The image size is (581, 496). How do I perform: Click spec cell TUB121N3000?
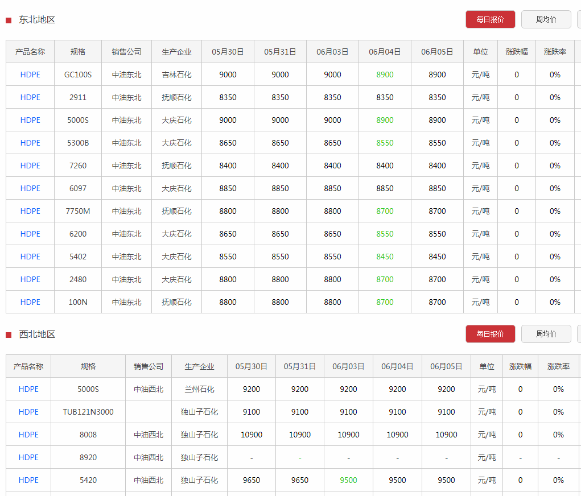88,412
